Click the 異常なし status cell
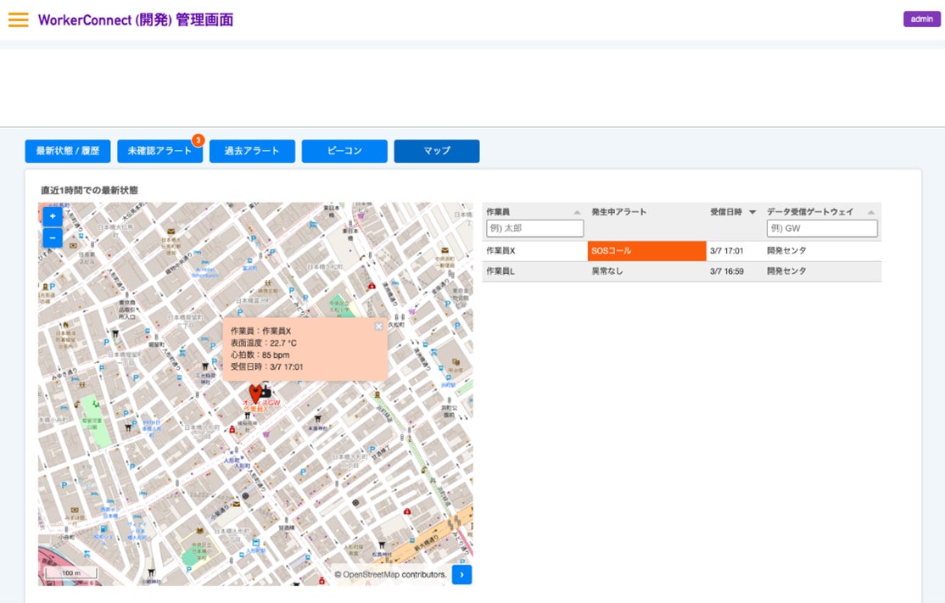The image size is (945, 603). click(x=646, y=271)
